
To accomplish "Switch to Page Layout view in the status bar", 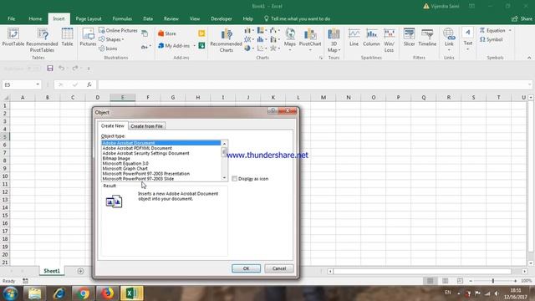I will pyautogui.click(x=445, y=281).
